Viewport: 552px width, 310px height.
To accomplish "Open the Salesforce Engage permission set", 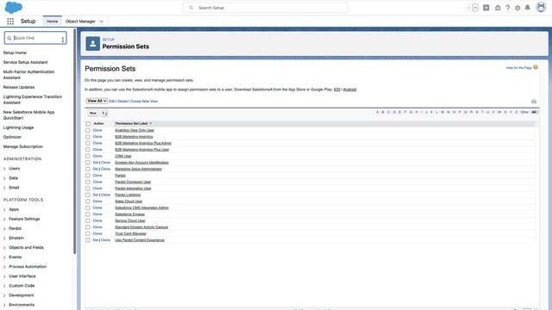I will 130,214.
